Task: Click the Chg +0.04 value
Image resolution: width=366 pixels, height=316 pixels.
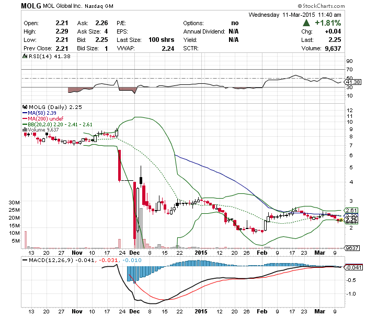Action: pos(333,31)
